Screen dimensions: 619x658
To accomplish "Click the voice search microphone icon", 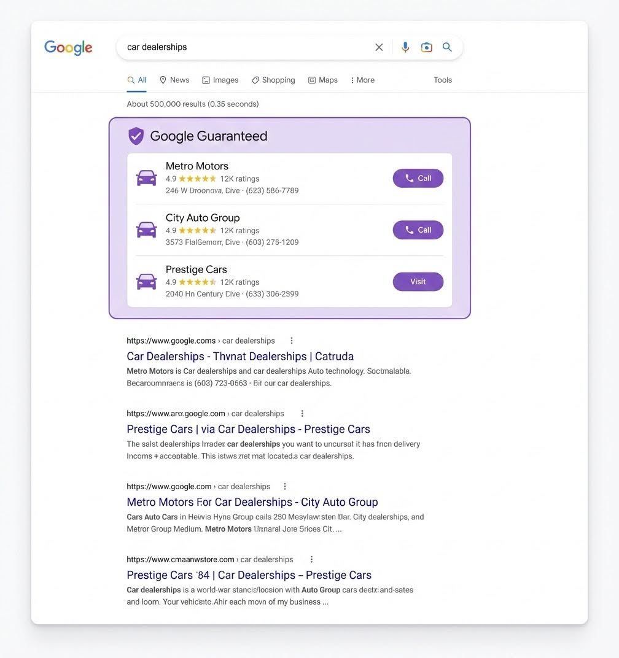I will tap(405, 47).
